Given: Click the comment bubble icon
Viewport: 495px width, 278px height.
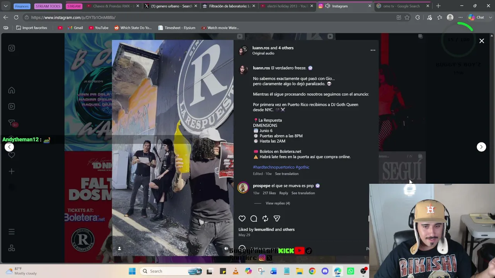Looking at the screenshot, I should 254,219.
